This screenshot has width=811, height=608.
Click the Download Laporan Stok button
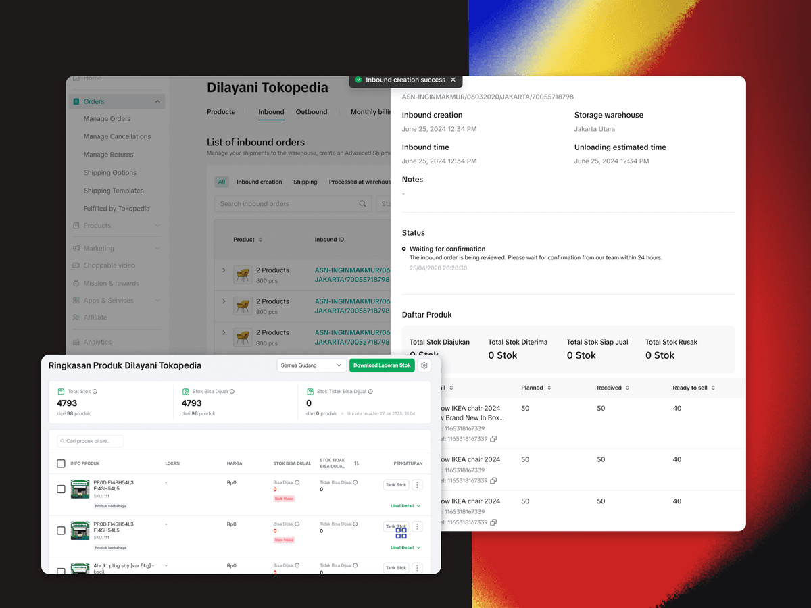pos(382,365)
